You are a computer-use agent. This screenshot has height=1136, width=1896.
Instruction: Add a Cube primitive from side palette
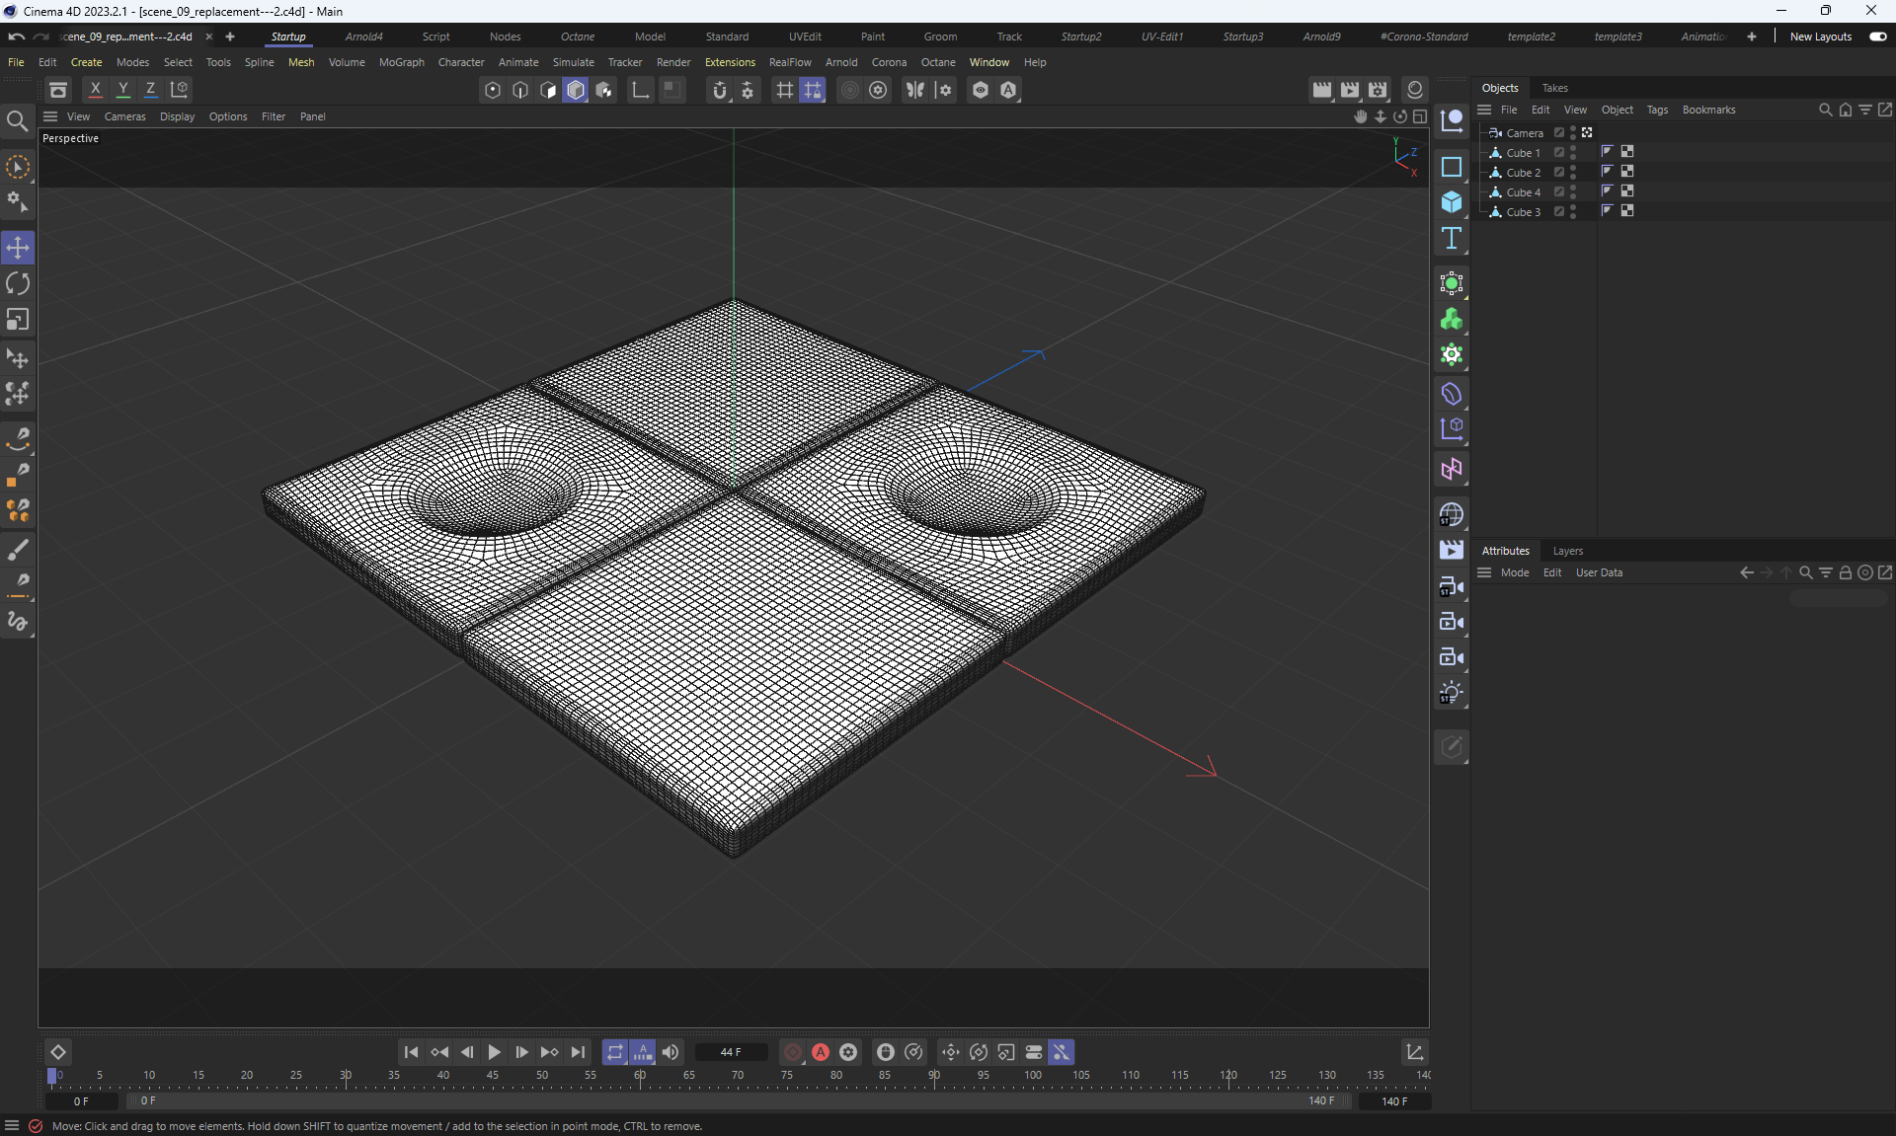click(x=1451, y=202)
